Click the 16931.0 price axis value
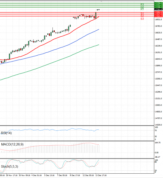163x178 pixels. point(158,20)
